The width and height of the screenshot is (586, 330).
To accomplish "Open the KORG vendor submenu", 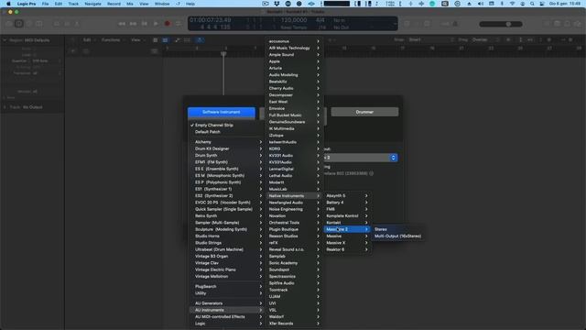I will (293, 148).
